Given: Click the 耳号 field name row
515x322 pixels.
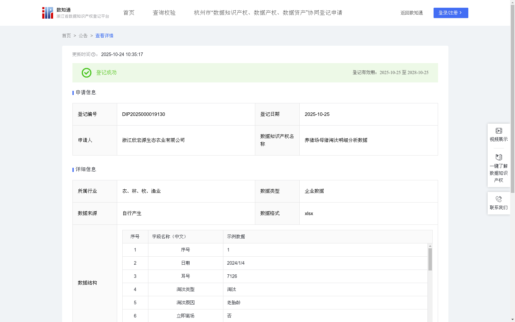Looking at the screenshot, I should point(185,276).
